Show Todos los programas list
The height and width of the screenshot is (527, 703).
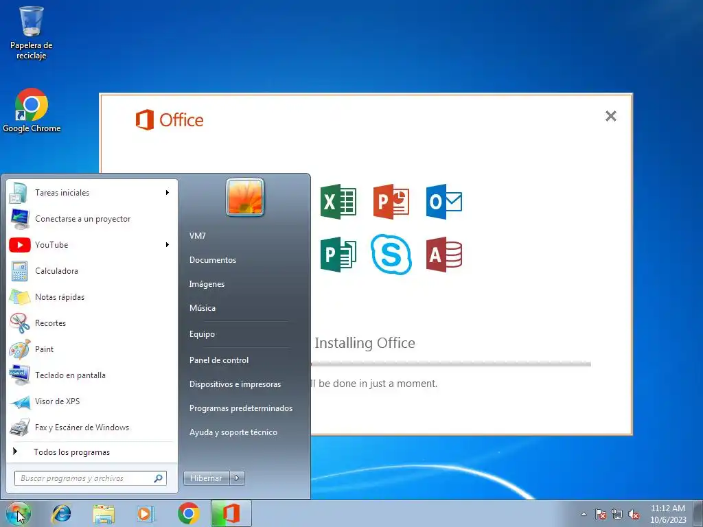[92, 452]
